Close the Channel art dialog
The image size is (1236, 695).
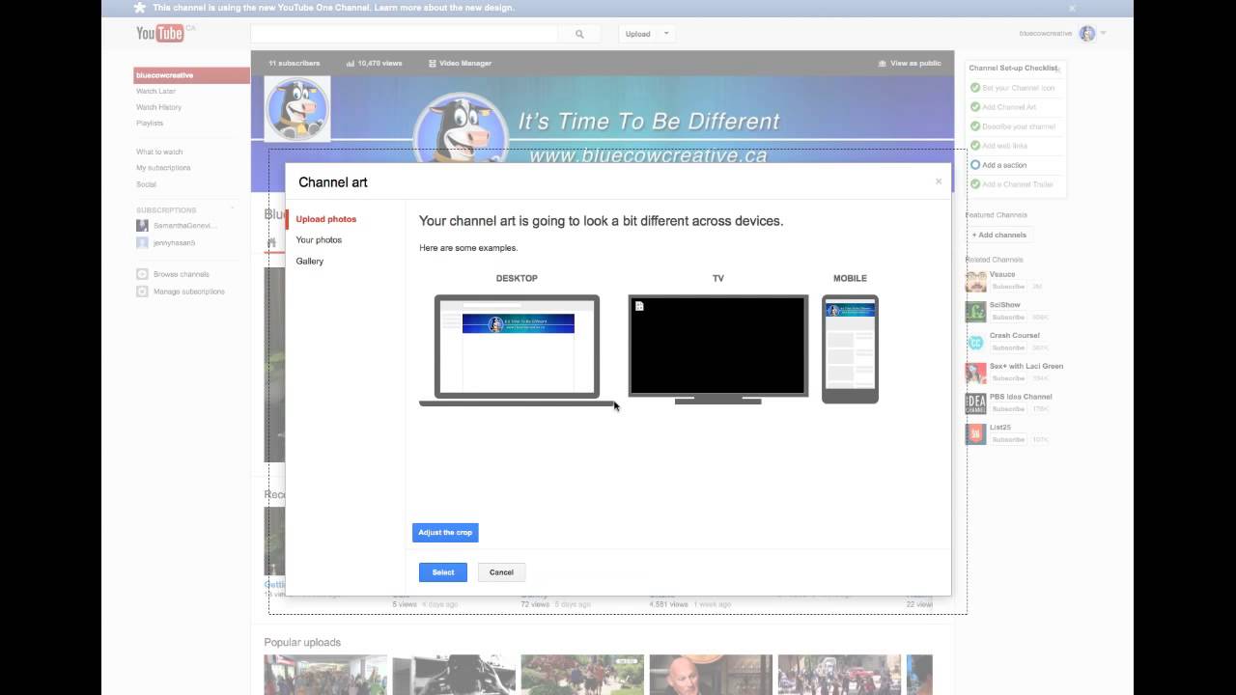[939, 181]
